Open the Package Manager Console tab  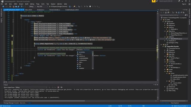11,103
